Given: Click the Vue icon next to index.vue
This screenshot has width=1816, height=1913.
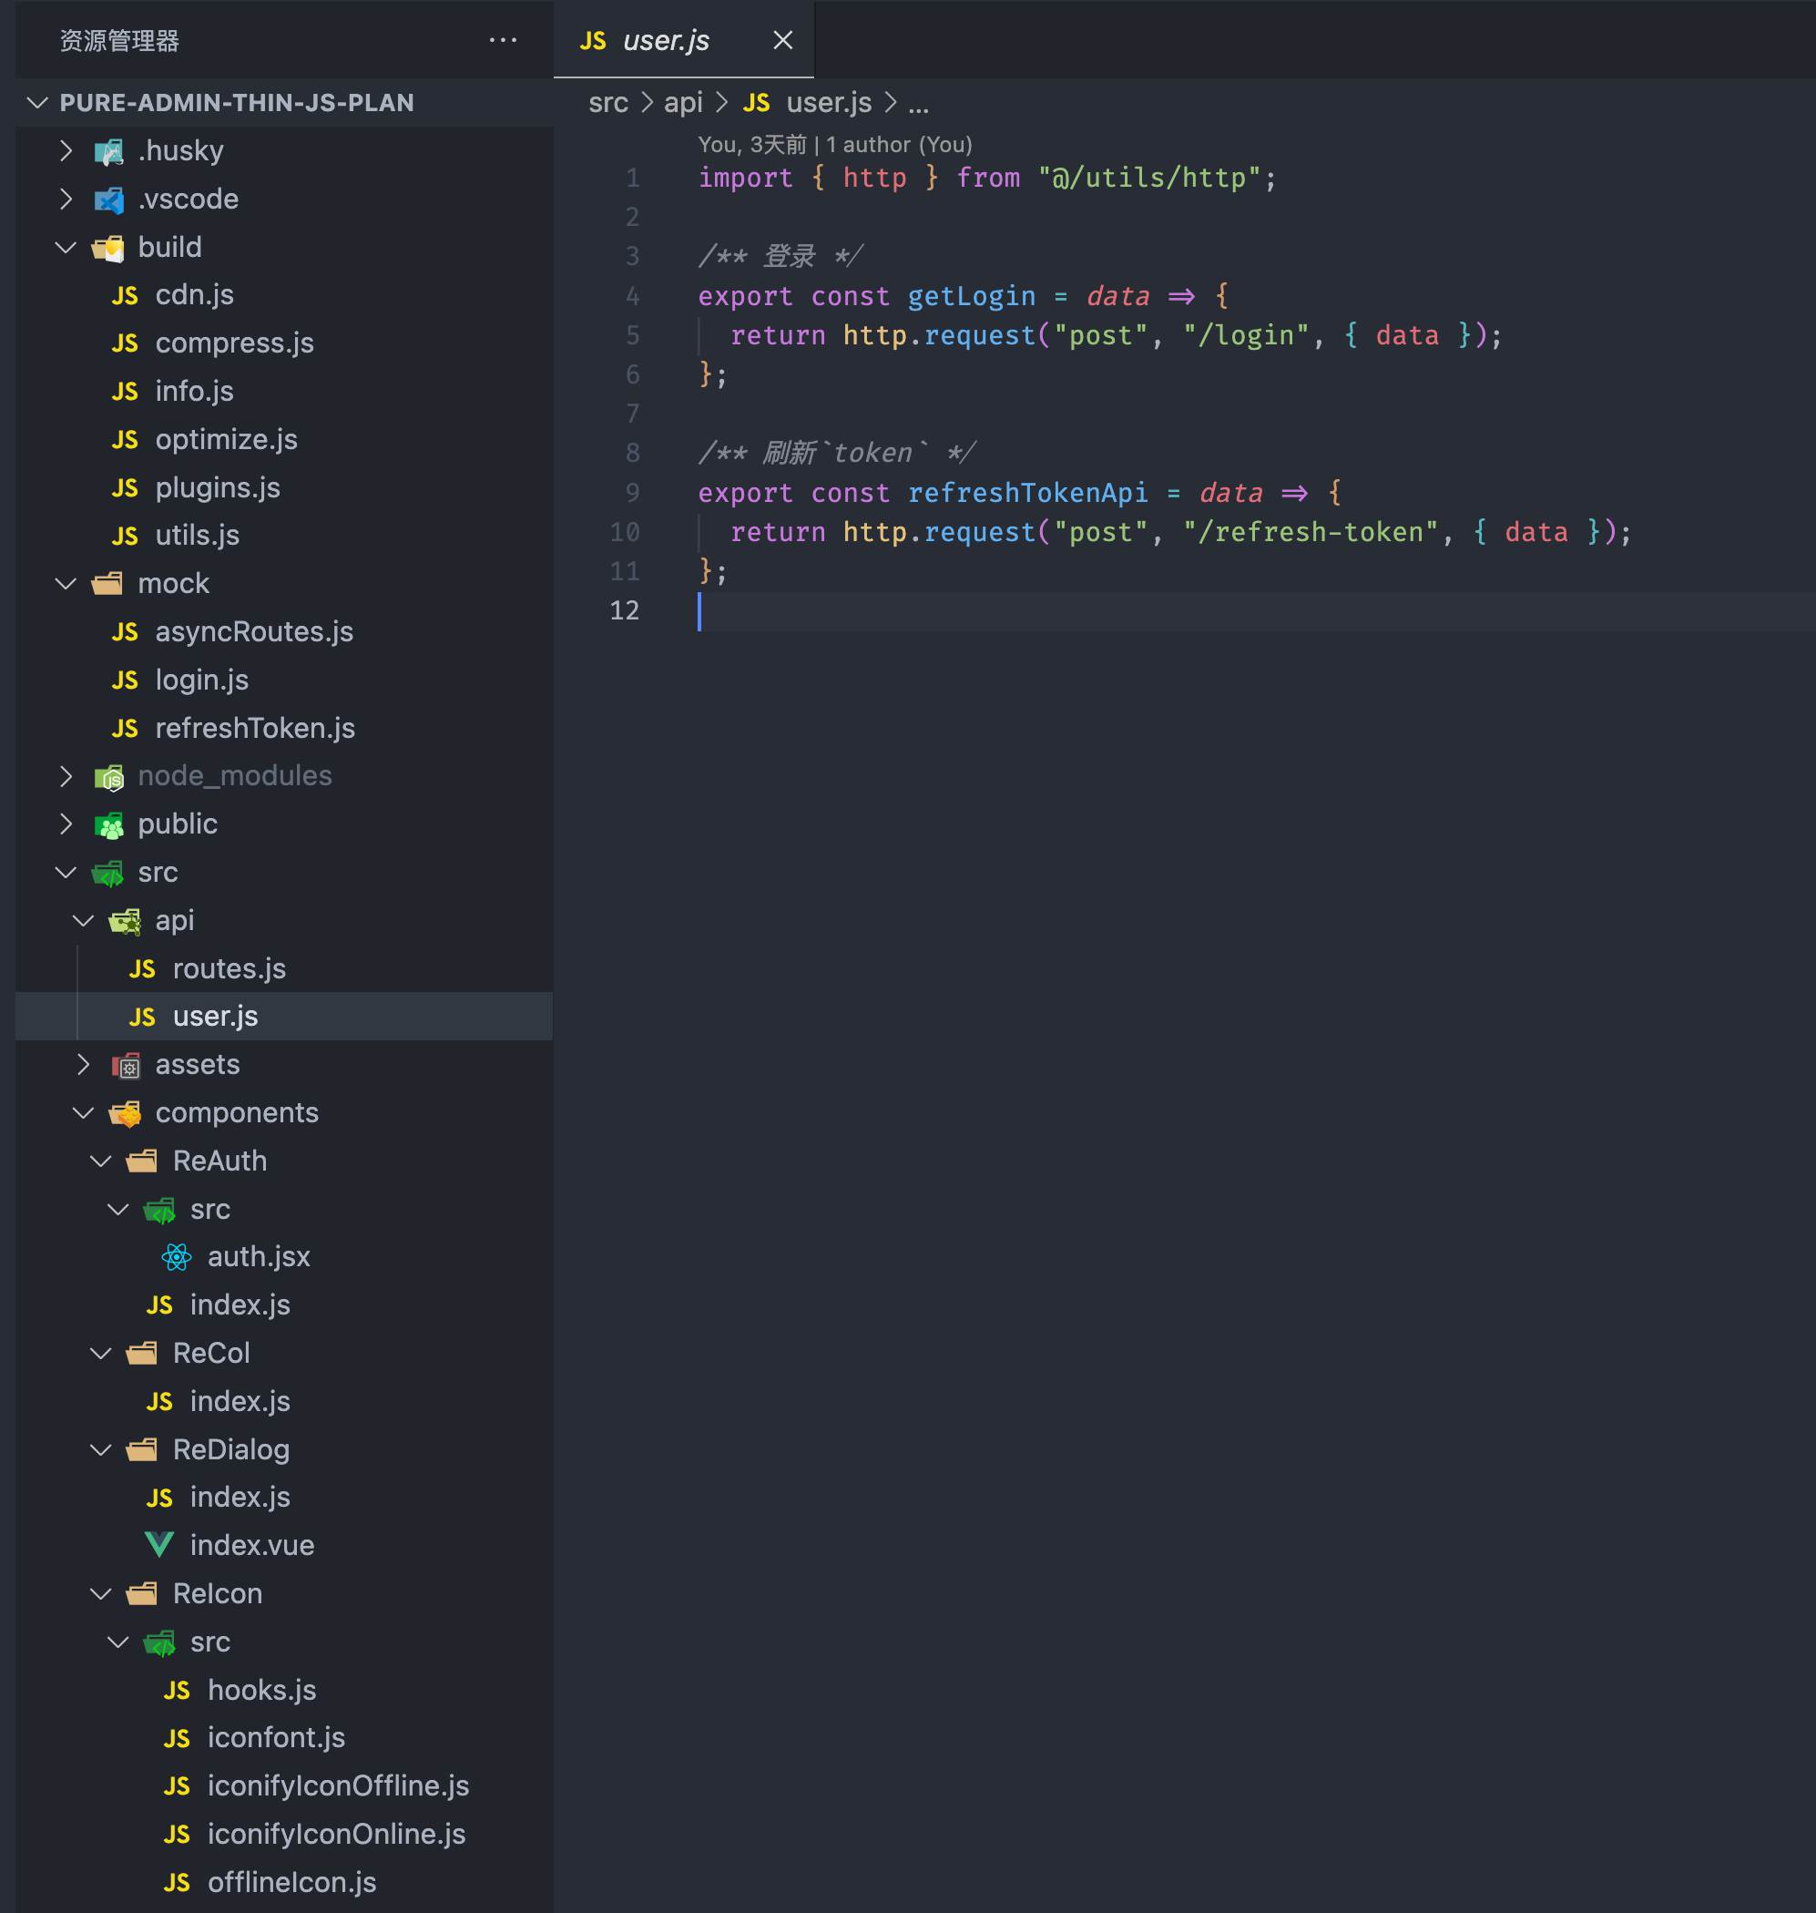Looking at the screenshot, I should 158,1545.
